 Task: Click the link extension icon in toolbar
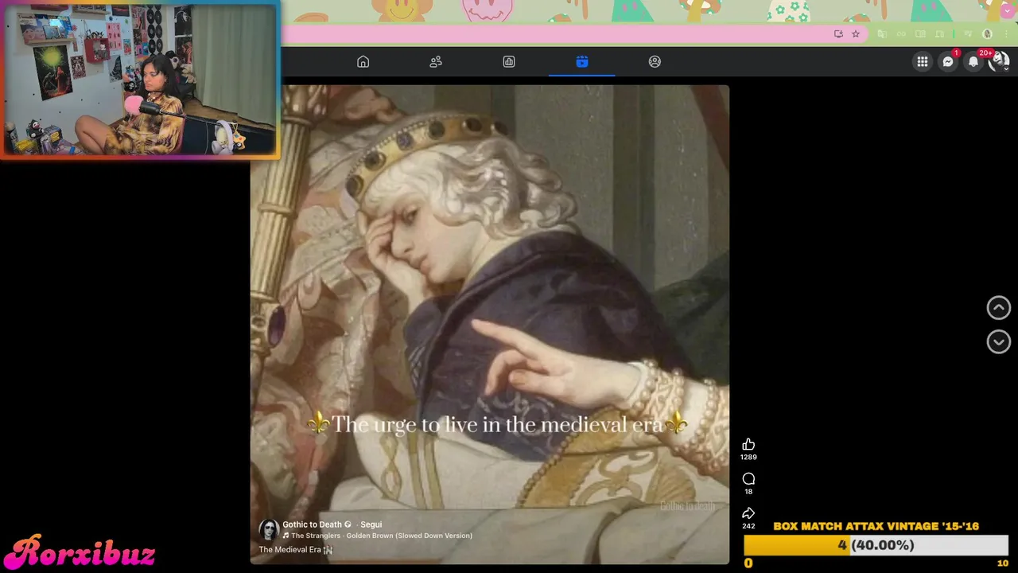point(901,34)
